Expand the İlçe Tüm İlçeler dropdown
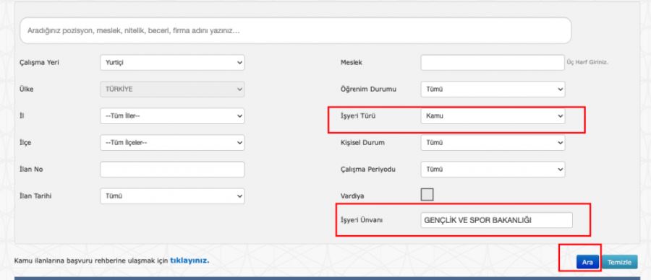The image size is (651, 280). 172,142
